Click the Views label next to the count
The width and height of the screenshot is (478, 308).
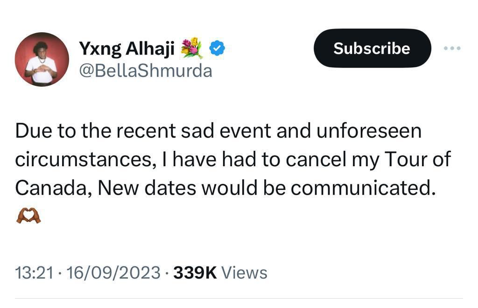coord(245,272)
